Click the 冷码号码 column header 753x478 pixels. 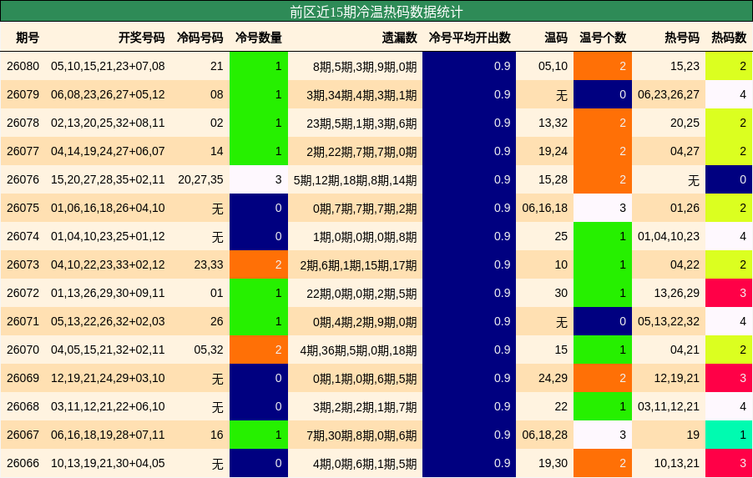[x=200, y=38]
